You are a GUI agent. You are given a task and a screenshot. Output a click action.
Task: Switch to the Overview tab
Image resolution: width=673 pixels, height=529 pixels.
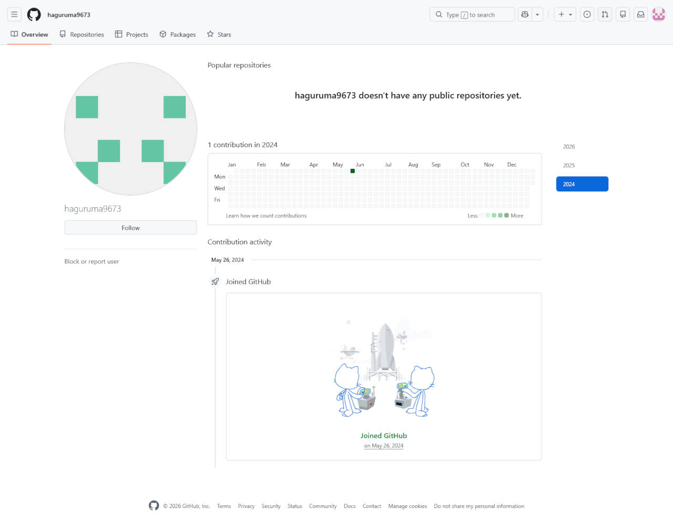[x=29, y=34]
